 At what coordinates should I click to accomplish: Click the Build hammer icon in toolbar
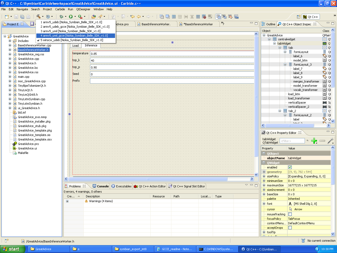click(38, 17)
